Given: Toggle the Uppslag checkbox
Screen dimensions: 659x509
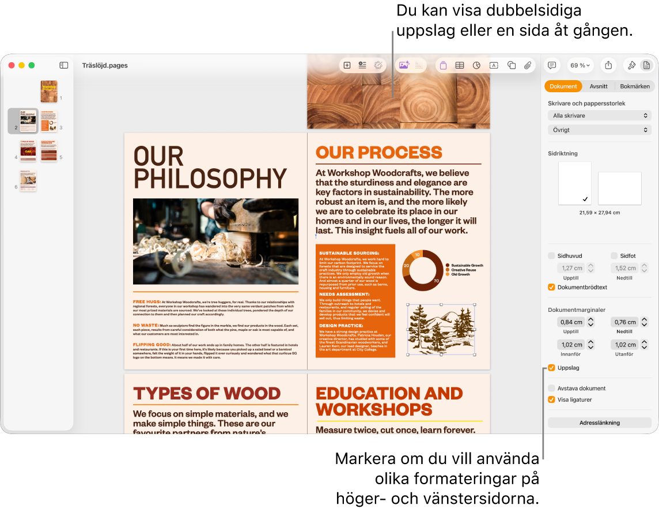Looking at the screenshot, I should pos(551,368).
